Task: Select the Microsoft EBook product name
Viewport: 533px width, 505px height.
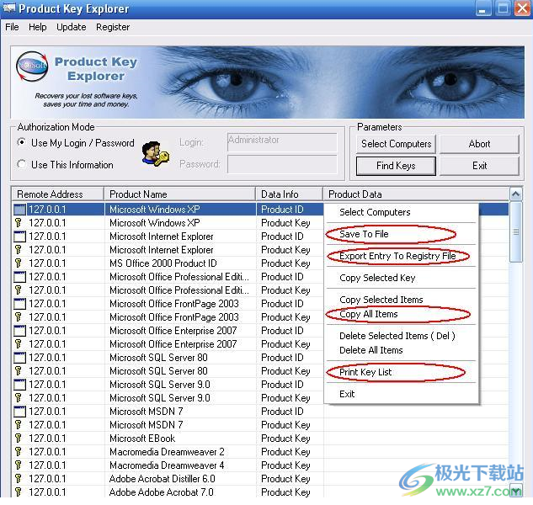Action: [x=142, y=439]
